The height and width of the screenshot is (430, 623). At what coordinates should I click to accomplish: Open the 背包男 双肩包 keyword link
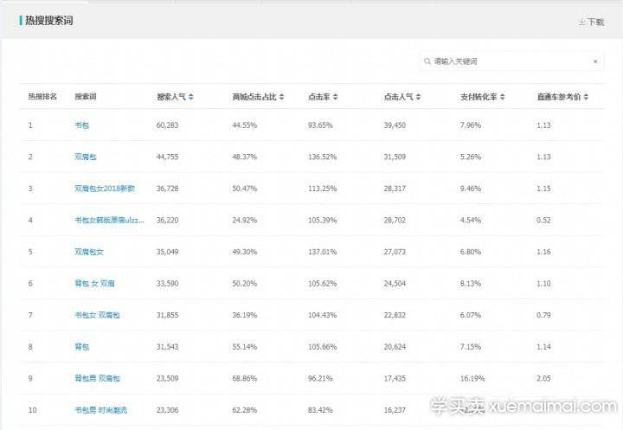97,378
